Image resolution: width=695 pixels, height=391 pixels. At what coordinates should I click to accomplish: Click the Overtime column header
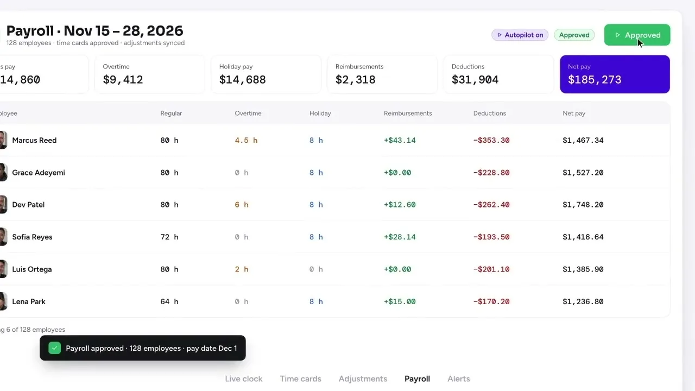click(248, 113)
